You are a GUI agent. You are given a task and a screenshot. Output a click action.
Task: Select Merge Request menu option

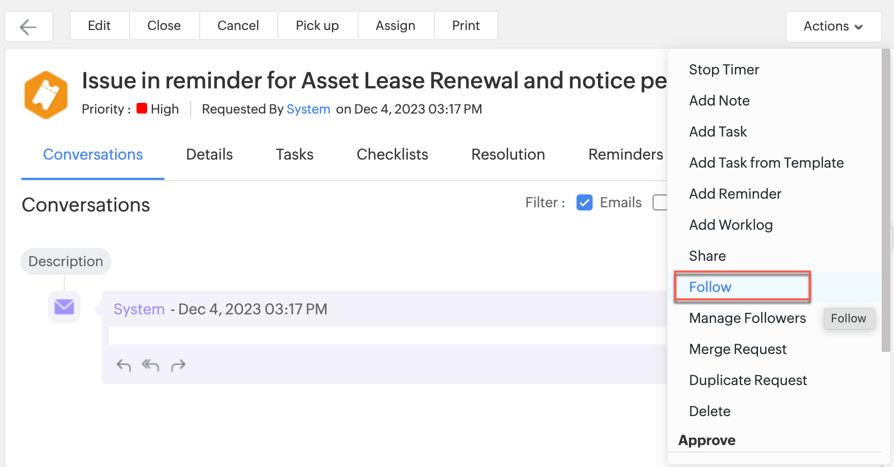coord(738,349)
